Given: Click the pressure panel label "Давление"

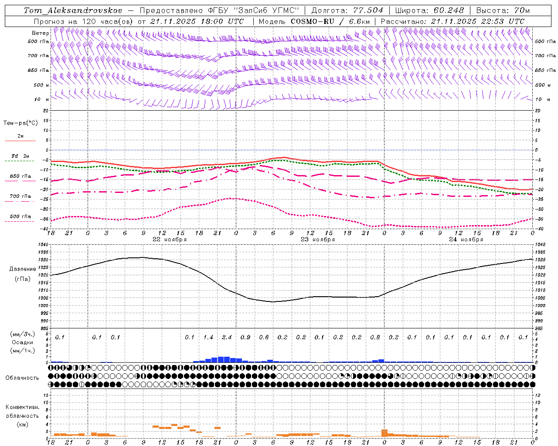Looking at the screenshot, I should click(x=23, y=269).
